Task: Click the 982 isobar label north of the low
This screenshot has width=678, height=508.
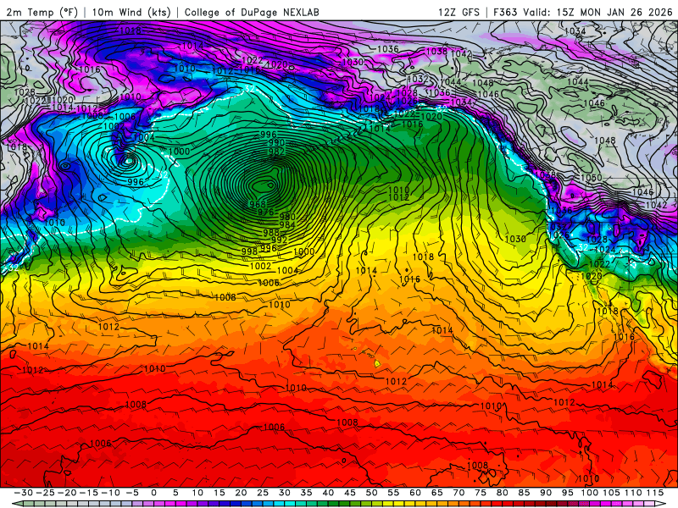Action: (x=276, y=152)
